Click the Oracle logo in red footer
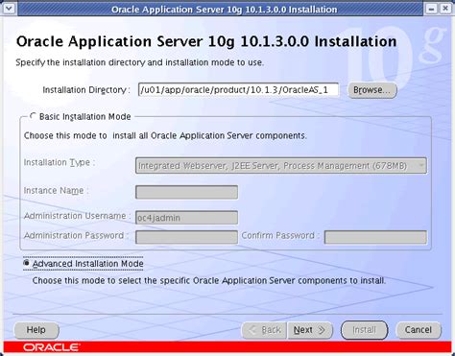 click(51, 347)
